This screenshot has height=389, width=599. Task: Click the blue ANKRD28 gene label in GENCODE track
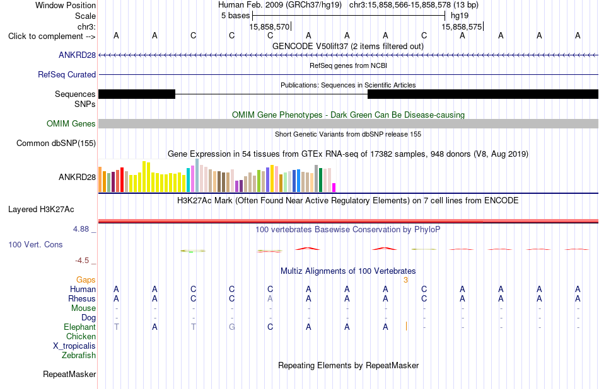(x=77, y=55)
